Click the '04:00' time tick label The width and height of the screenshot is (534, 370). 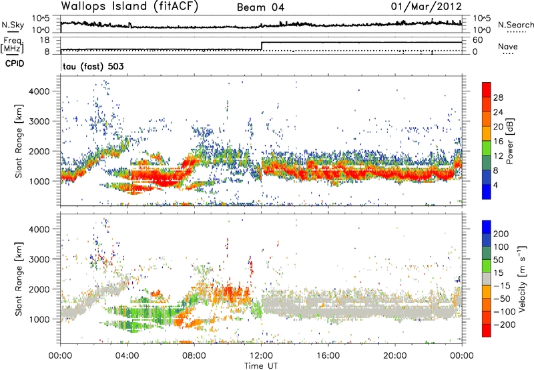point(127,356)
